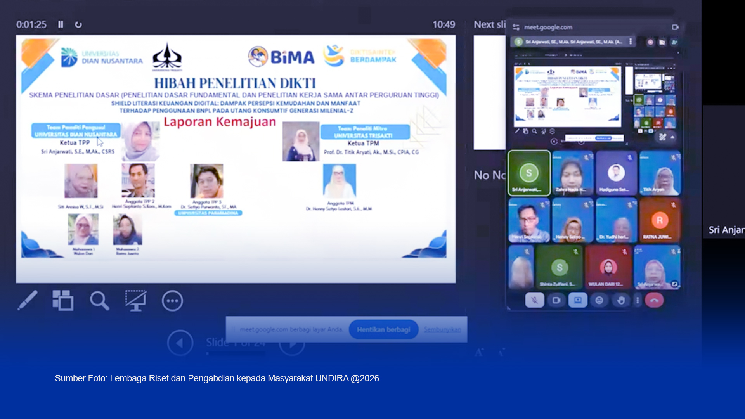Open site settings icon beside meet.google.com
This screenshot has height=419, width=745.
[516, 27]
